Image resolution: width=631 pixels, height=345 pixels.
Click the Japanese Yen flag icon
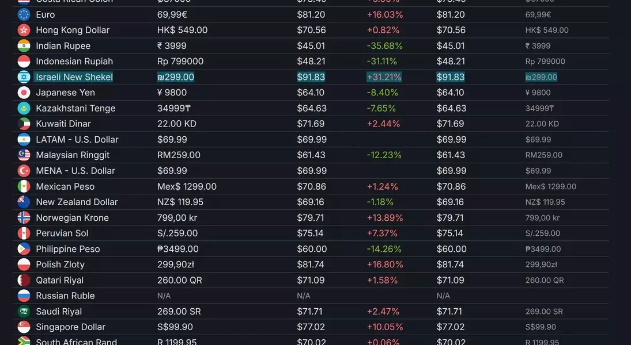pyautogui.click(x=24, y=93)
